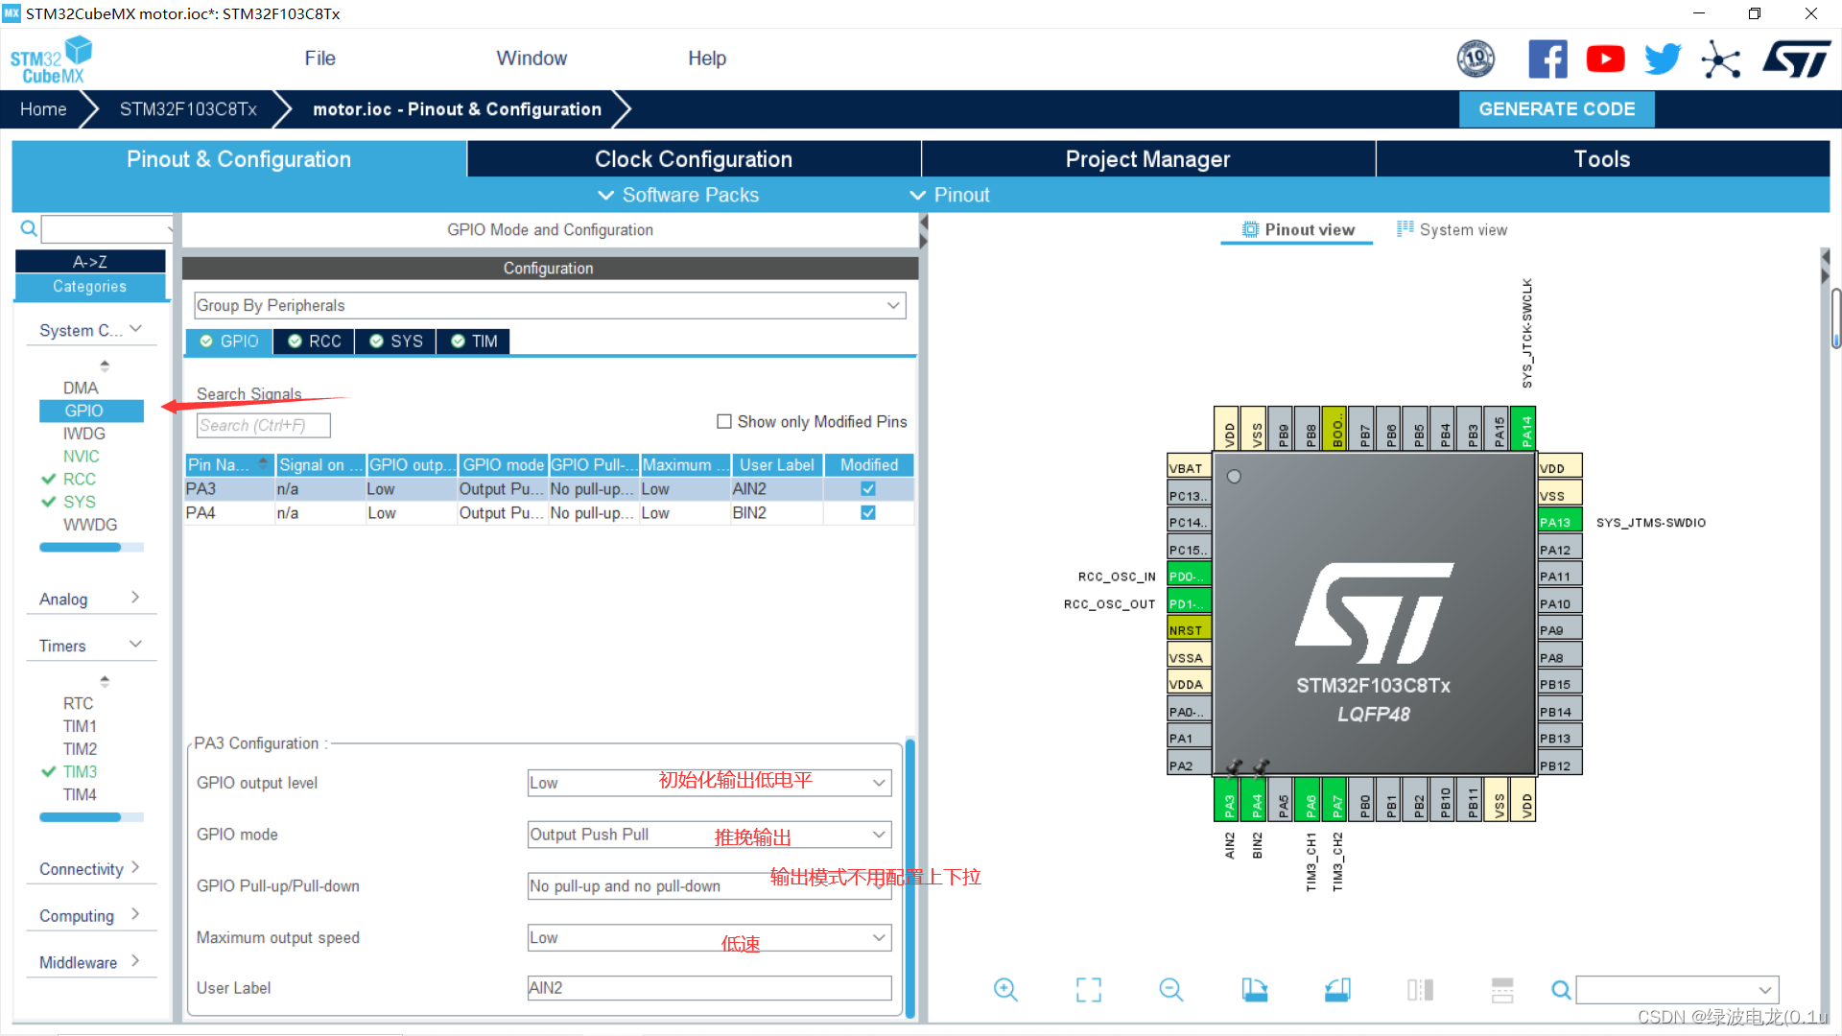Click the NRST pin on the chip
Viewport: 1842px width, 1036px height.
point(1190,630)
